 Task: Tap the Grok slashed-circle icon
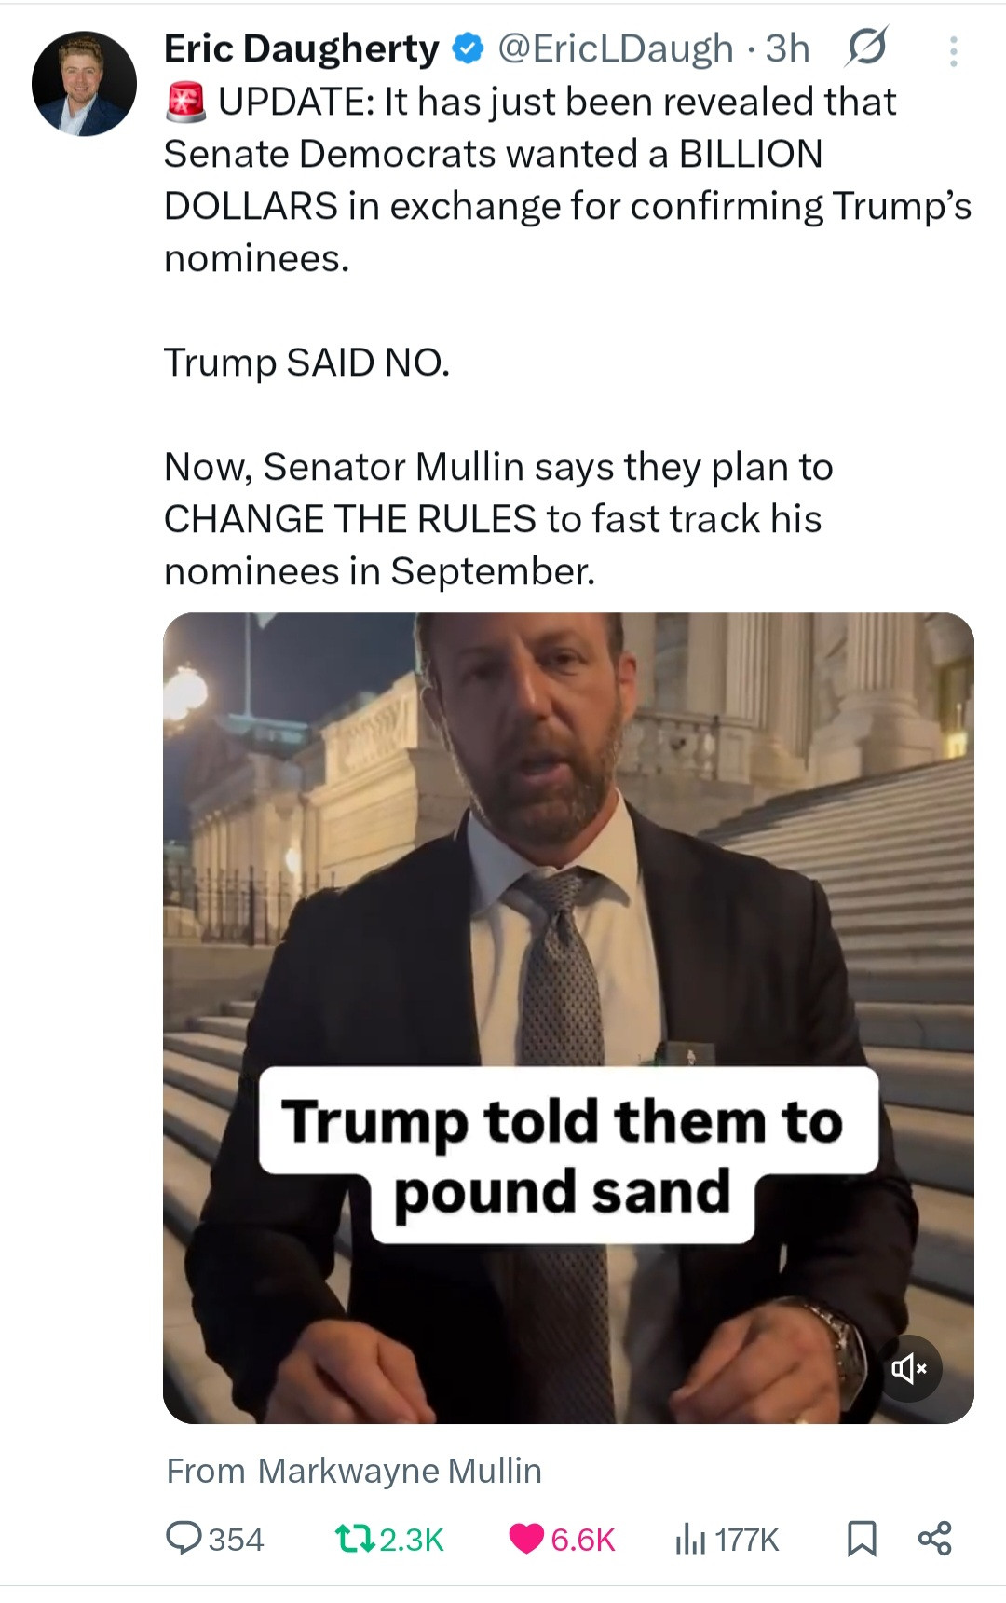click(865, 48)
